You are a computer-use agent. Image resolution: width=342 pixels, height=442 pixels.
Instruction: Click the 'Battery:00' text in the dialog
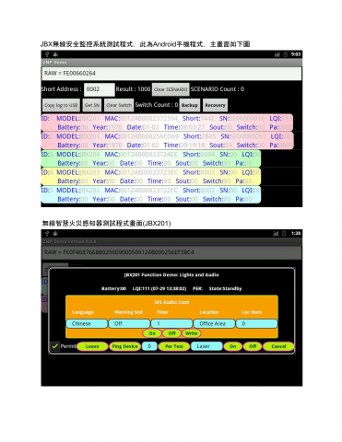[113, 288]
